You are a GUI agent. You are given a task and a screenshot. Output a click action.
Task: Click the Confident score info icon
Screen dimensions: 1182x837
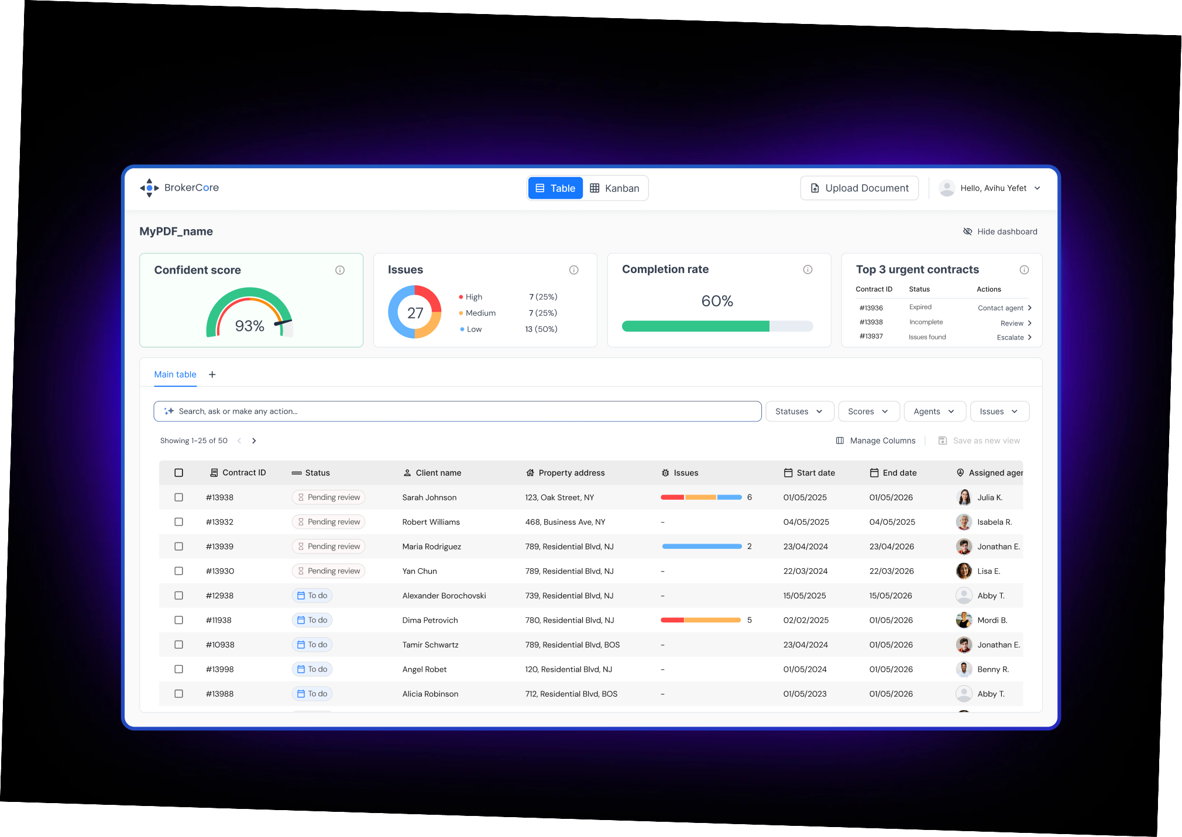(340, 270)
